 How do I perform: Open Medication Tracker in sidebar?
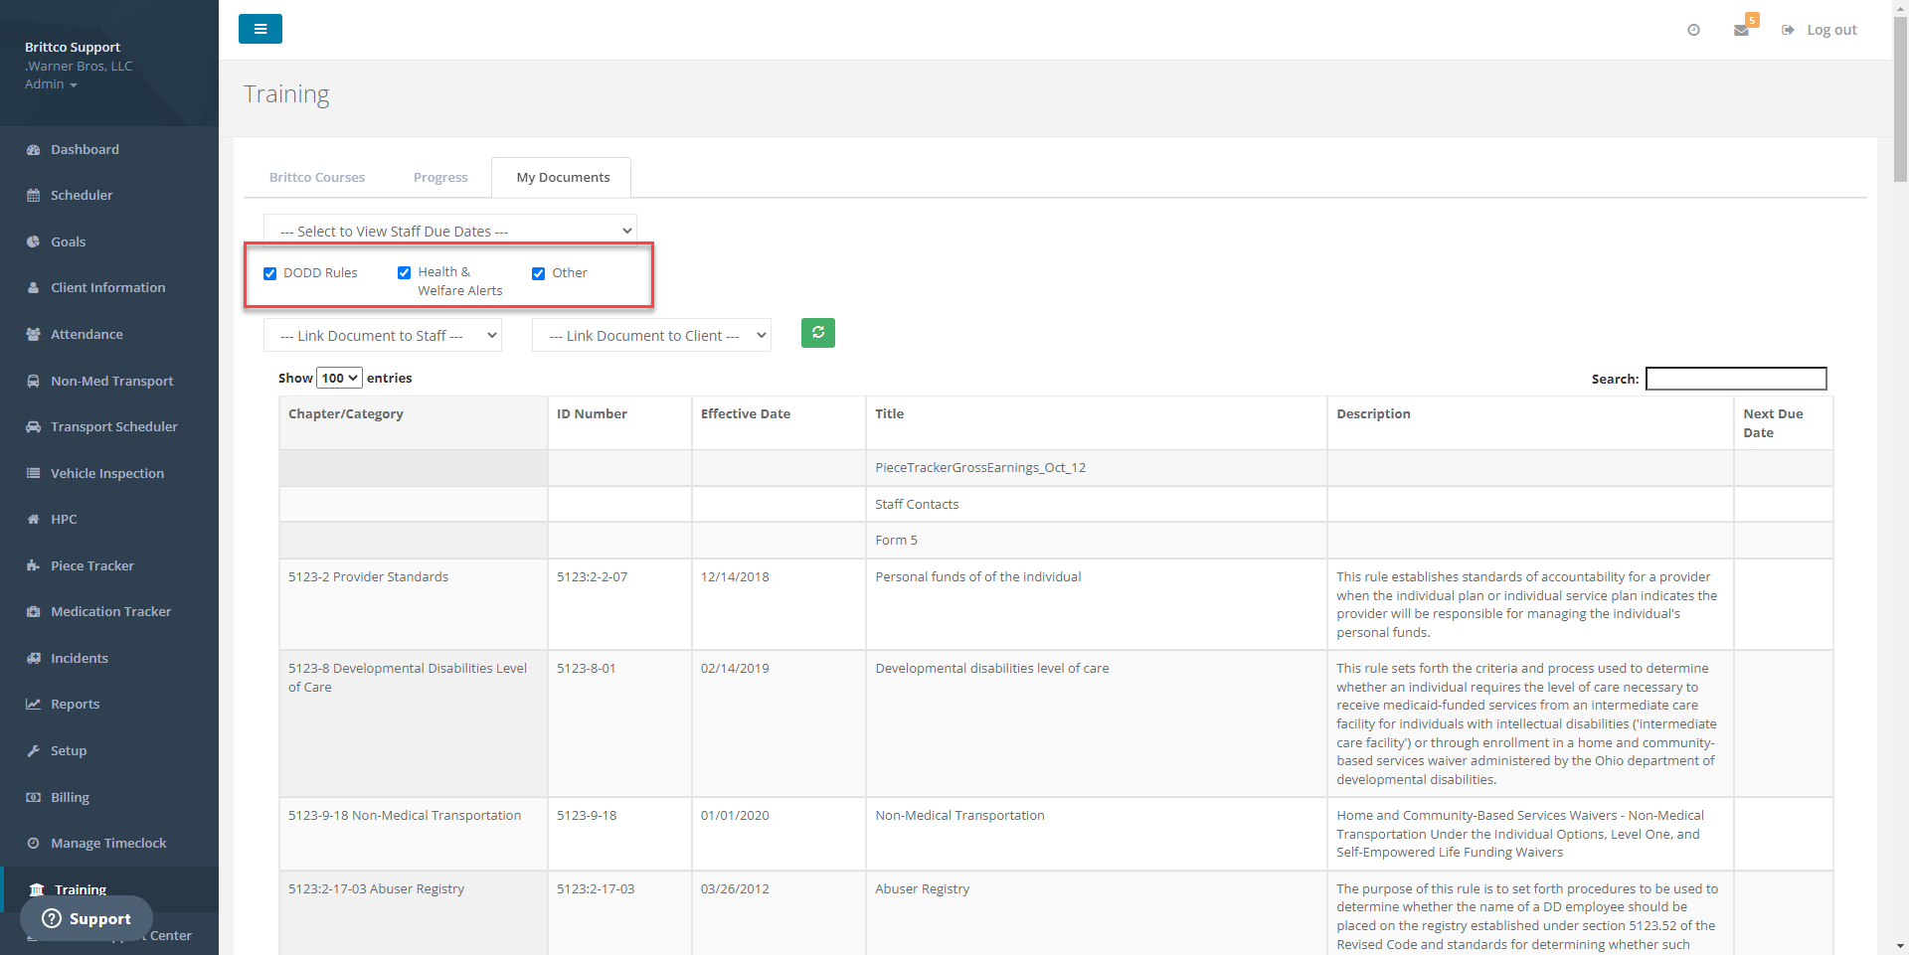[110, 611]
